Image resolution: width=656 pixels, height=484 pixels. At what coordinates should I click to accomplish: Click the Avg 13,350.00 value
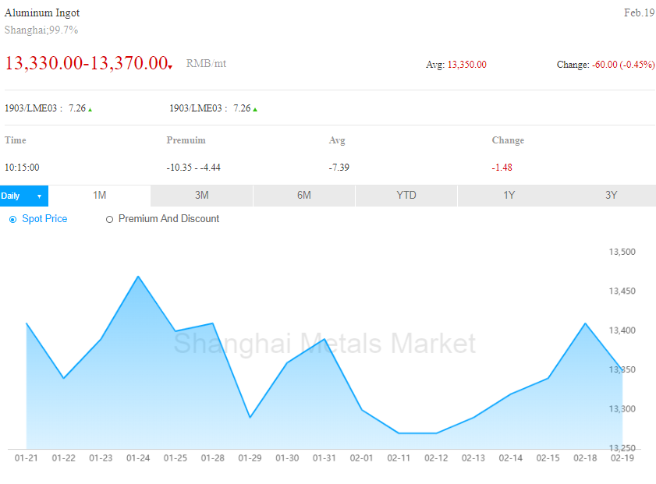466,65
